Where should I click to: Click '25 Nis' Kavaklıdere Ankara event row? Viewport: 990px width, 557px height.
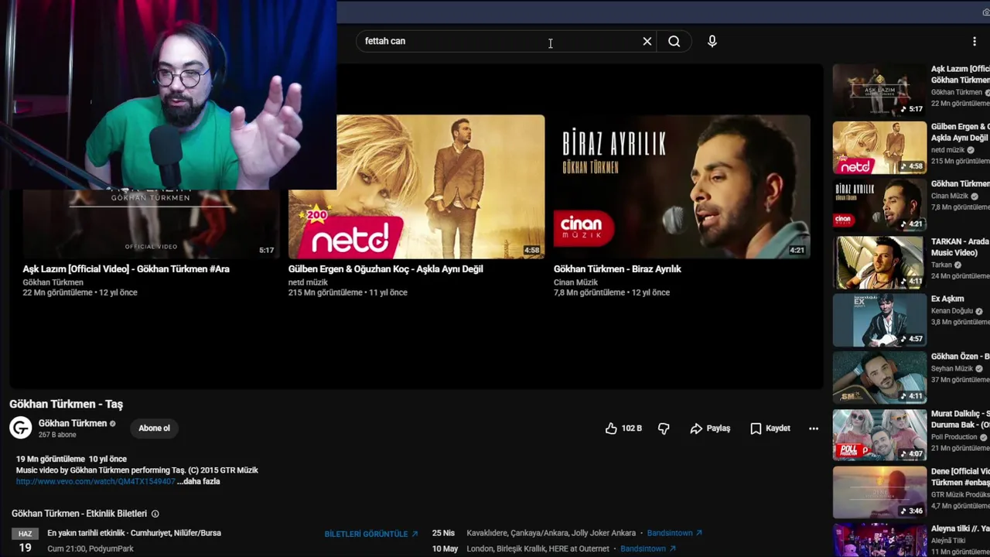click(x=567, y=533)
